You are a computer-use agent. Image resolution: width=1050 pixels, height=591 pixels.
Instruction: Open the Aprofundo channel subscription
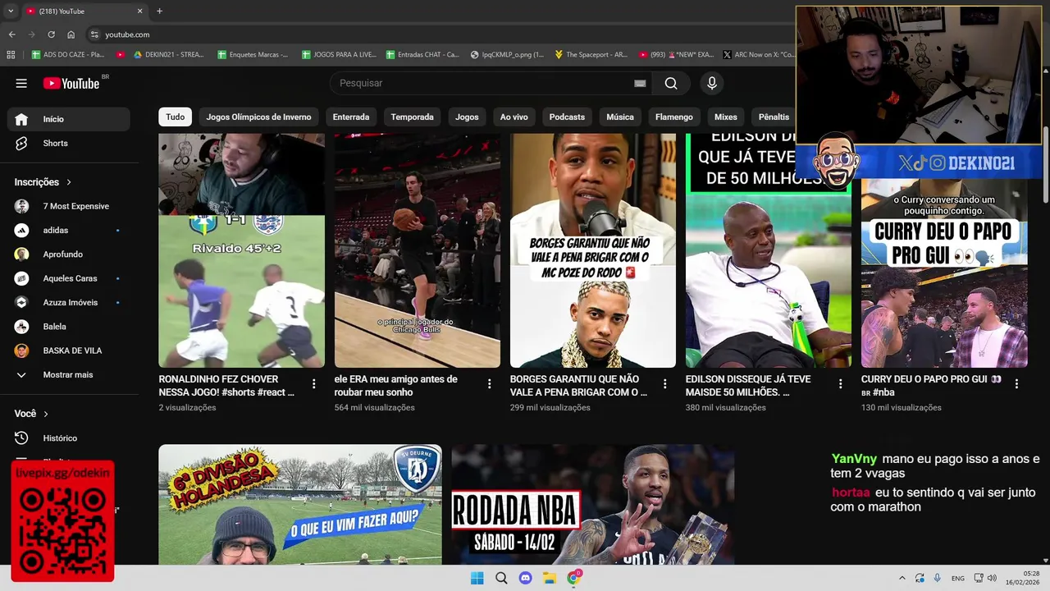click(69, 254)
